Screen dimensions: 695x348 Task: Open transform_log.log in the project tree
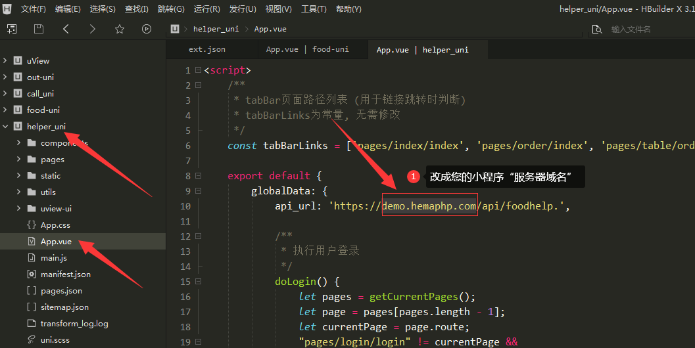74,323
